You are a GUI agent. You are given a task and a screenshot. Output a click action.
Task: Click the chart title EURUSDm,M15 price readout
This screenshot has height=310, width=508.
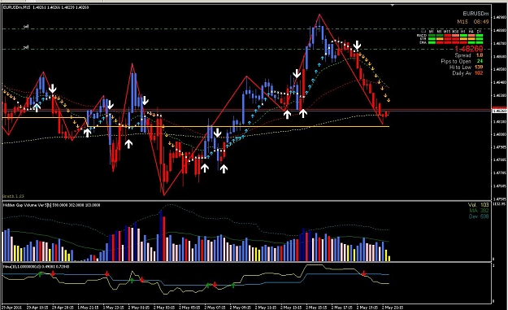pyautogui.click(x=46, y=7)
